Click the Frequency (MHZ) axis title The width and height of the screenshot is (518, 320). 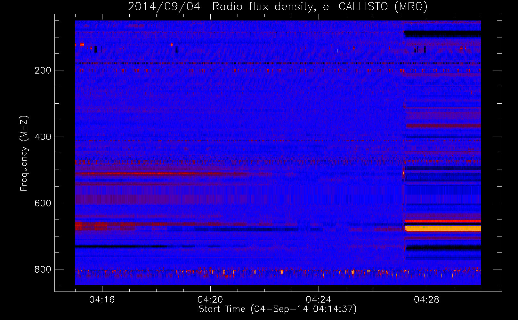[24, 153]
